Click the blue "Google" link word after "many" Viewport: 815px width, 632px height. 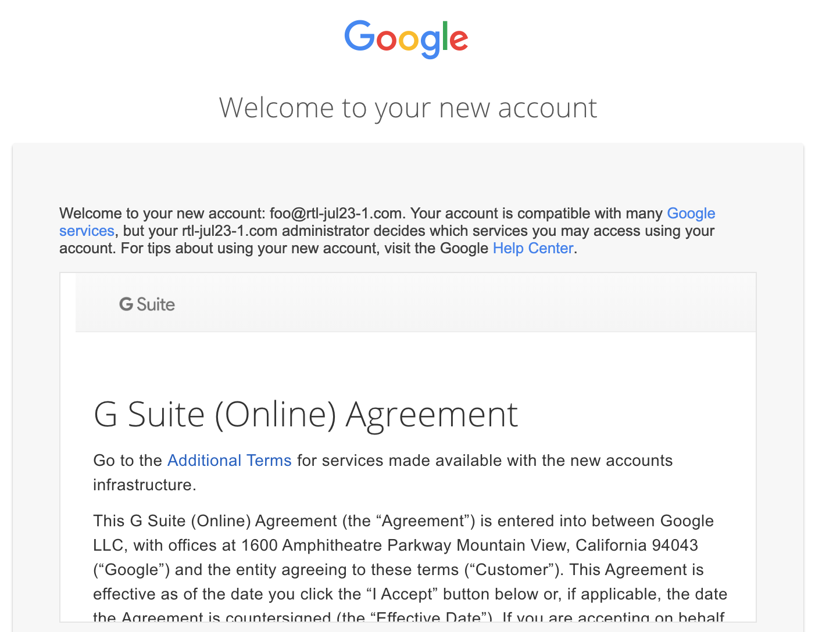(x=691, y=213)
